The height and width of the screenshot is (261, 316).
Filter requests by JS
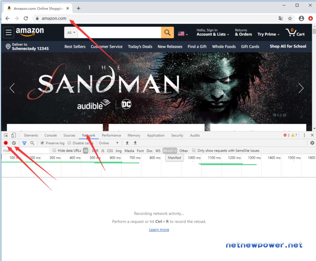103,151
